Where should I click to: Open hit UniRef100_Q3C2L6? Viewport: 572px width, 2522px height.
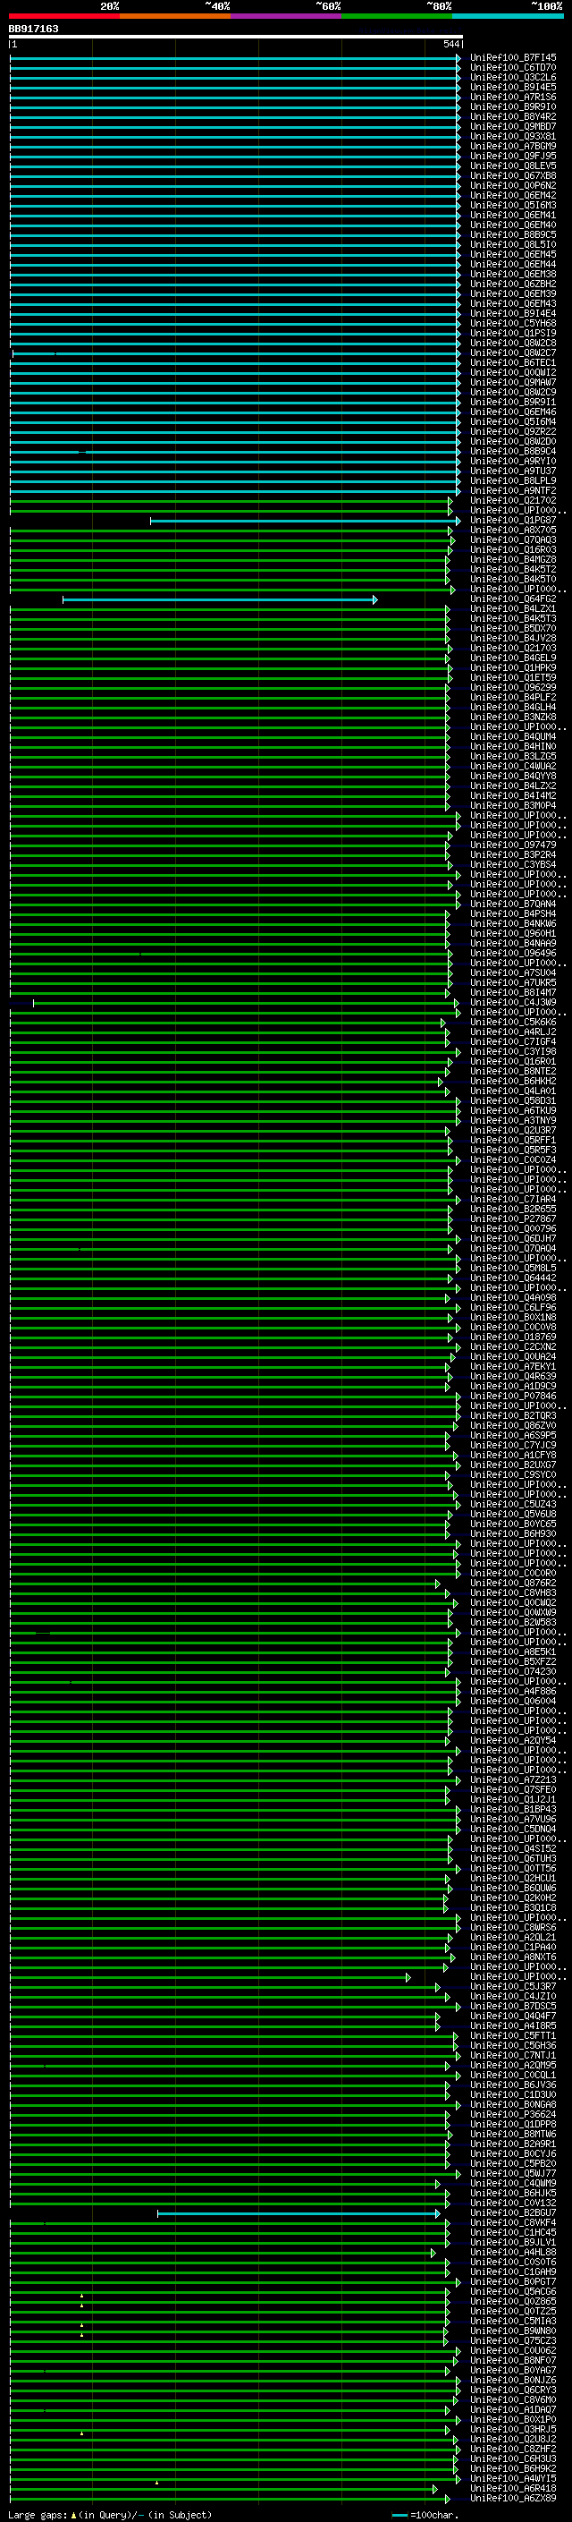(x=513, y=77)
